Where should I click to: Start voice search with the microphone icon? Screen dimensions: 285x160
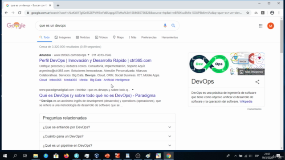point(165,26)
